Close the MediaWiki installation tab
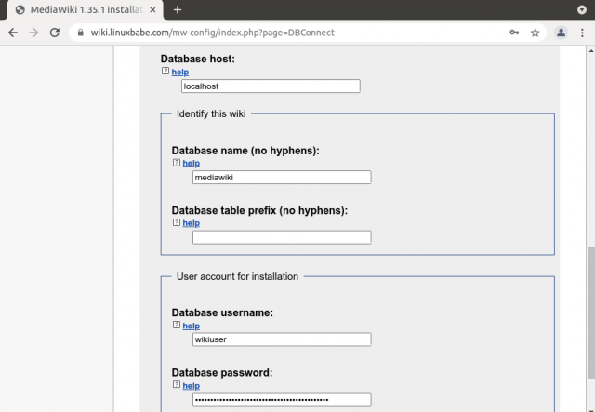The height and width of the screenshot is (412, 595). (x=153, y=9)
